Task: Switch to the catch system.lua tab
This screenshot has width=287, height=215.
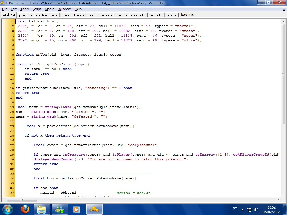Action: tap(47, 15)
